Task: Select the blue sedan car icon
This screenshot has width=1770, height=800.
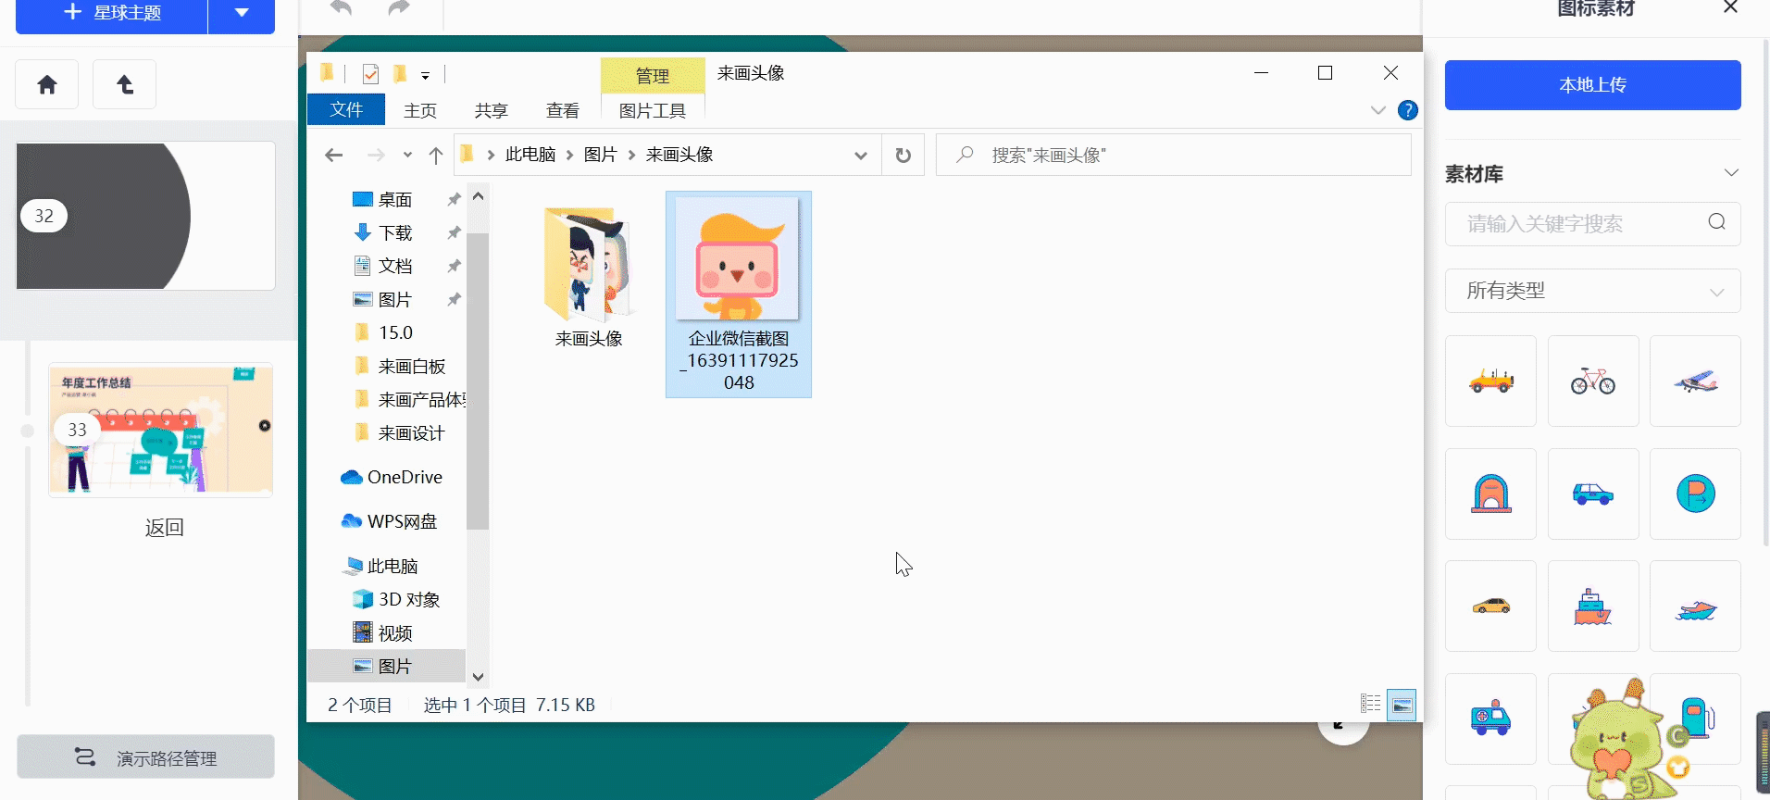Action: click(1592, 494)
